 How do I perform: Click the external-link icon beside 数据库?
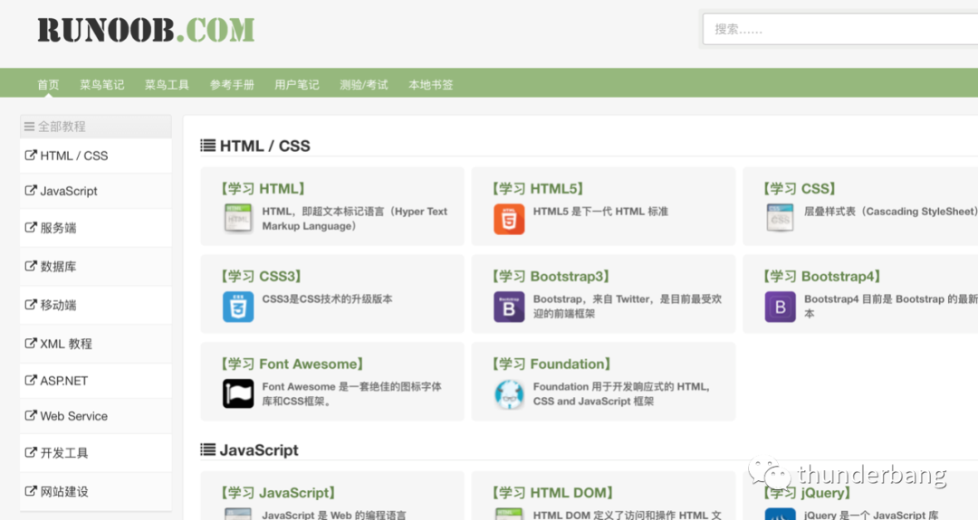[x=31, y=266]
